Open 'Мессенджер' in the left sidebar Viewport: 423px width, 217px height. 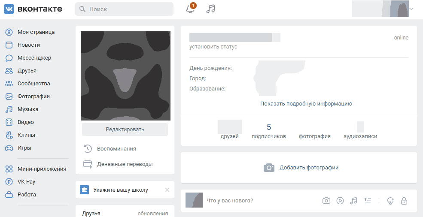coord(34,58)
